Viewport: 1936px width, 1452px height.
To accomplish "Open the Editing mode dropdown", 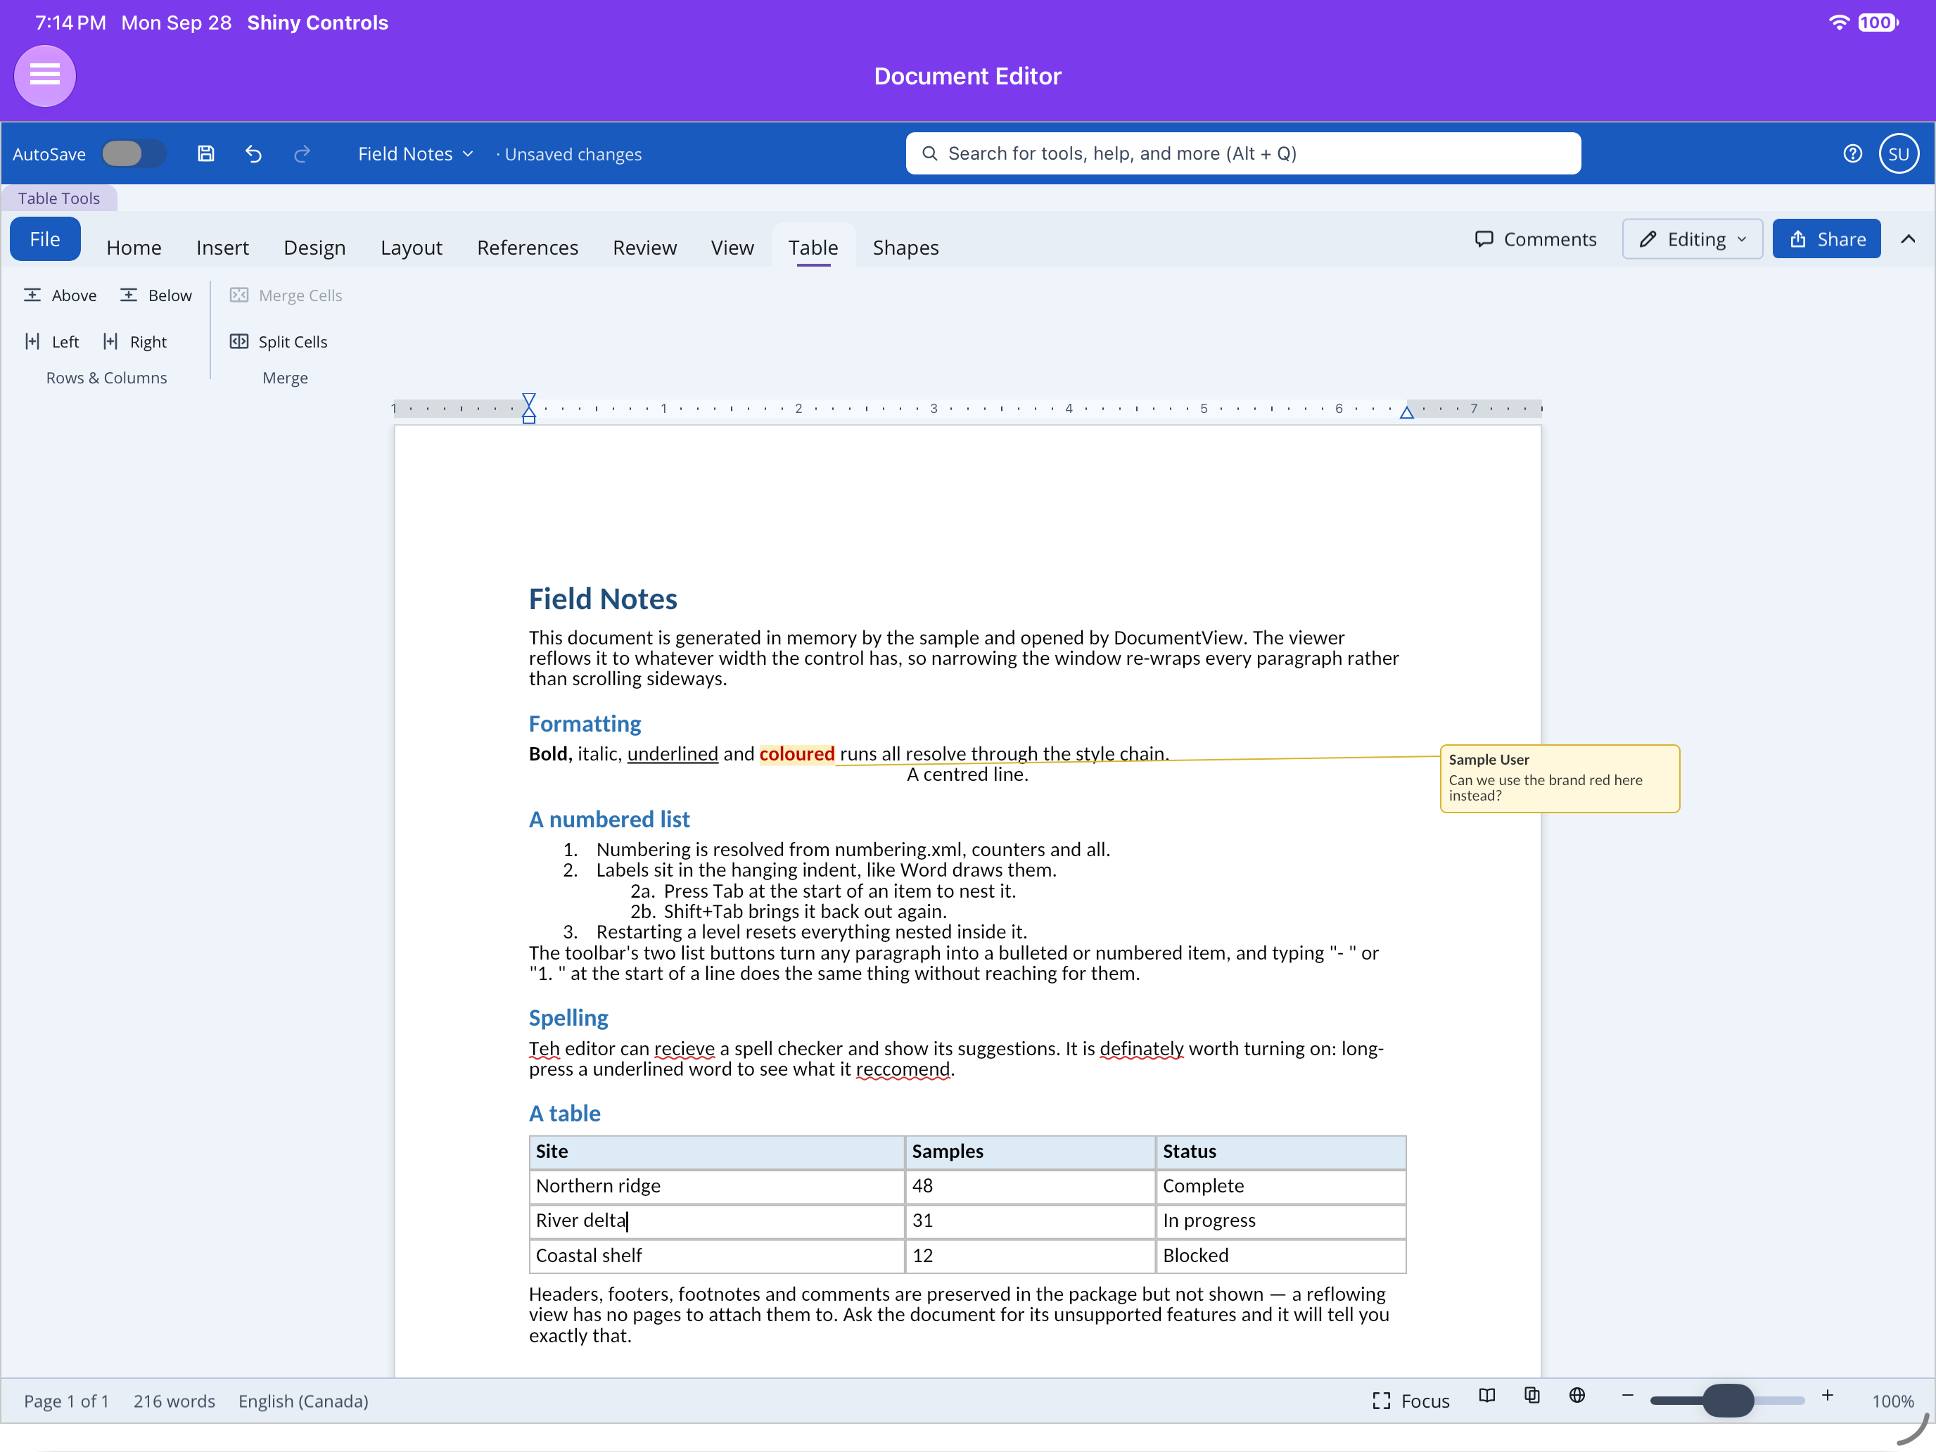I will click(x=1692, y=239).
